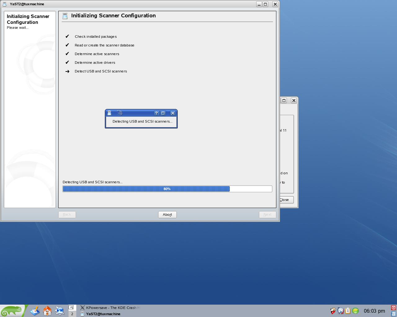
Task: Click the YaST2 window titlebar menu icon
Action: pyautogui.click(x=5, y=4)
